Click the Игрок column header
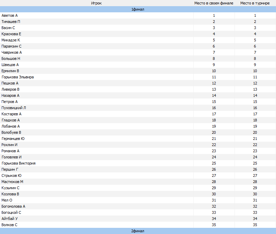The width and height of the screenshot is (276, 234). (96, 3)
